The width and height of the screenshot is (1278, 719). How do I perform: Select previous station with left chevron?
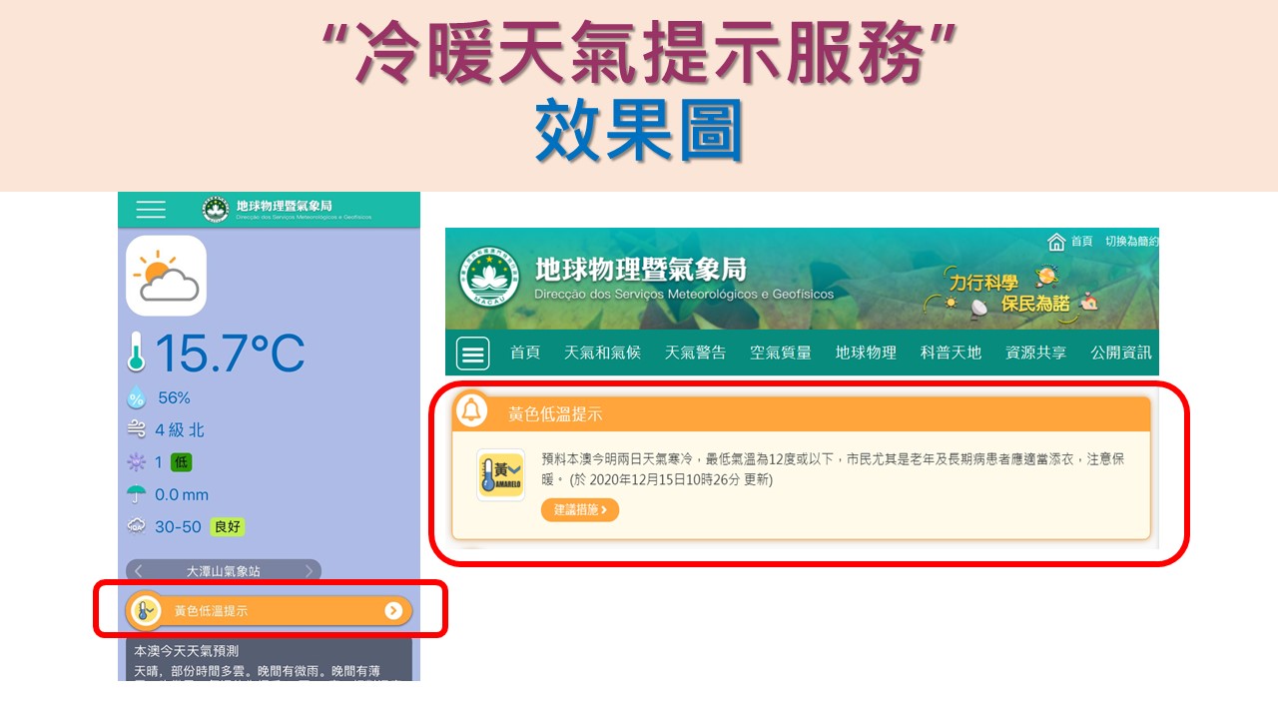pos(139,571)
